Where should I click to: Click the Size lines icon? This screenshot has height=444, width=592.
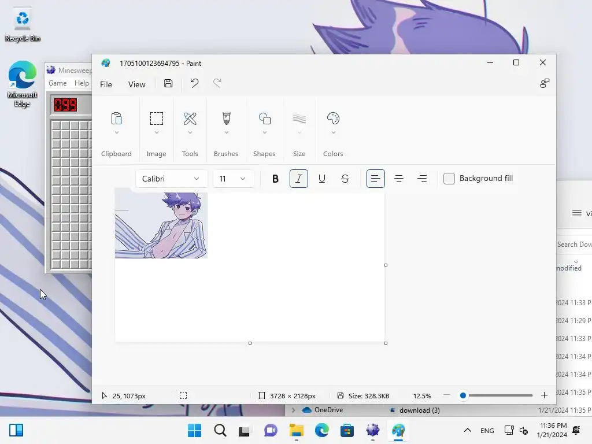coord(299,119)
